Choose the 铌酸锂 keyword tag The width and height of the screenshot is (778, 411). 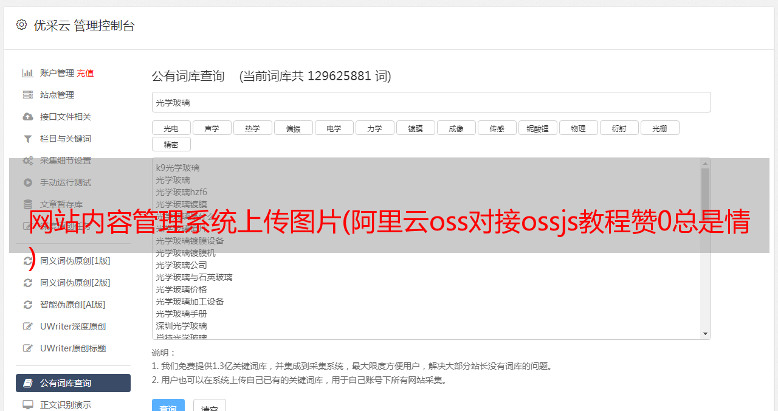pos(538,128)
